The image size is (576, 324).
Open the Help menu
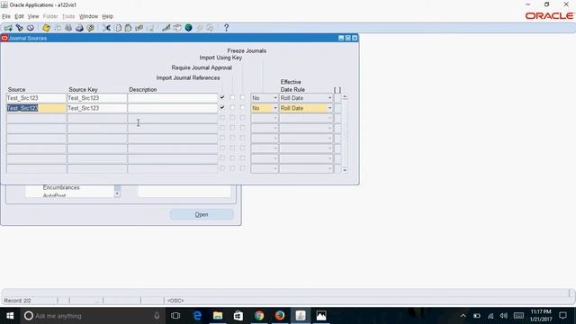coord(108,16)
